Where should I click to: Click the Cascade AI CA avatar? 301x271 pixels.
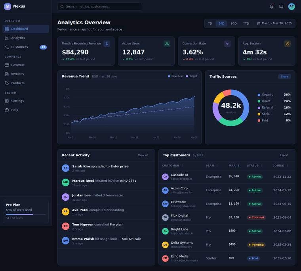pyautogui.click(x=165, y=177)
